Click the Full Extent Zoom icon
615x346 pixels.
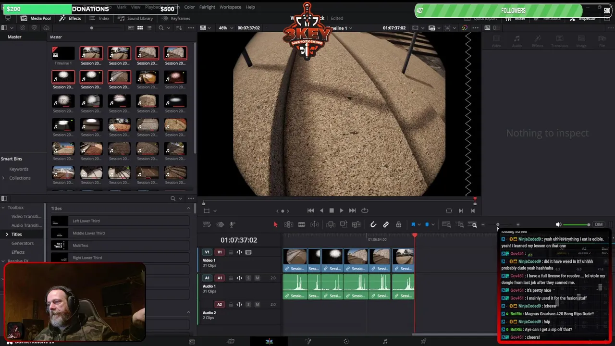(x=446, y=224)
